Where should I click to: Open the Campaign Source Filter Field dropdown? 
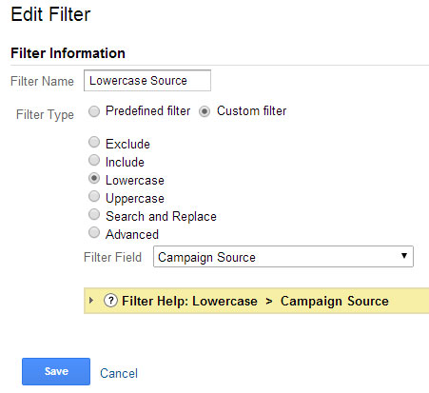coord(283,256)
